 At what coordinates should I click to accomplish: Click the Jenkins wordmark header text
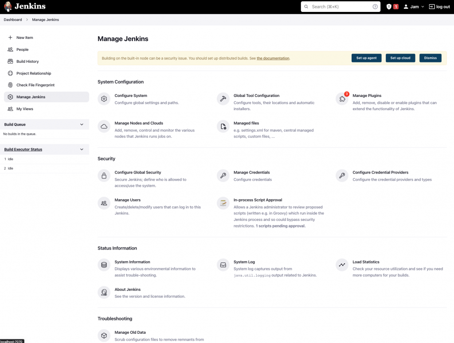pyautogui.click(x=30, y=6)
